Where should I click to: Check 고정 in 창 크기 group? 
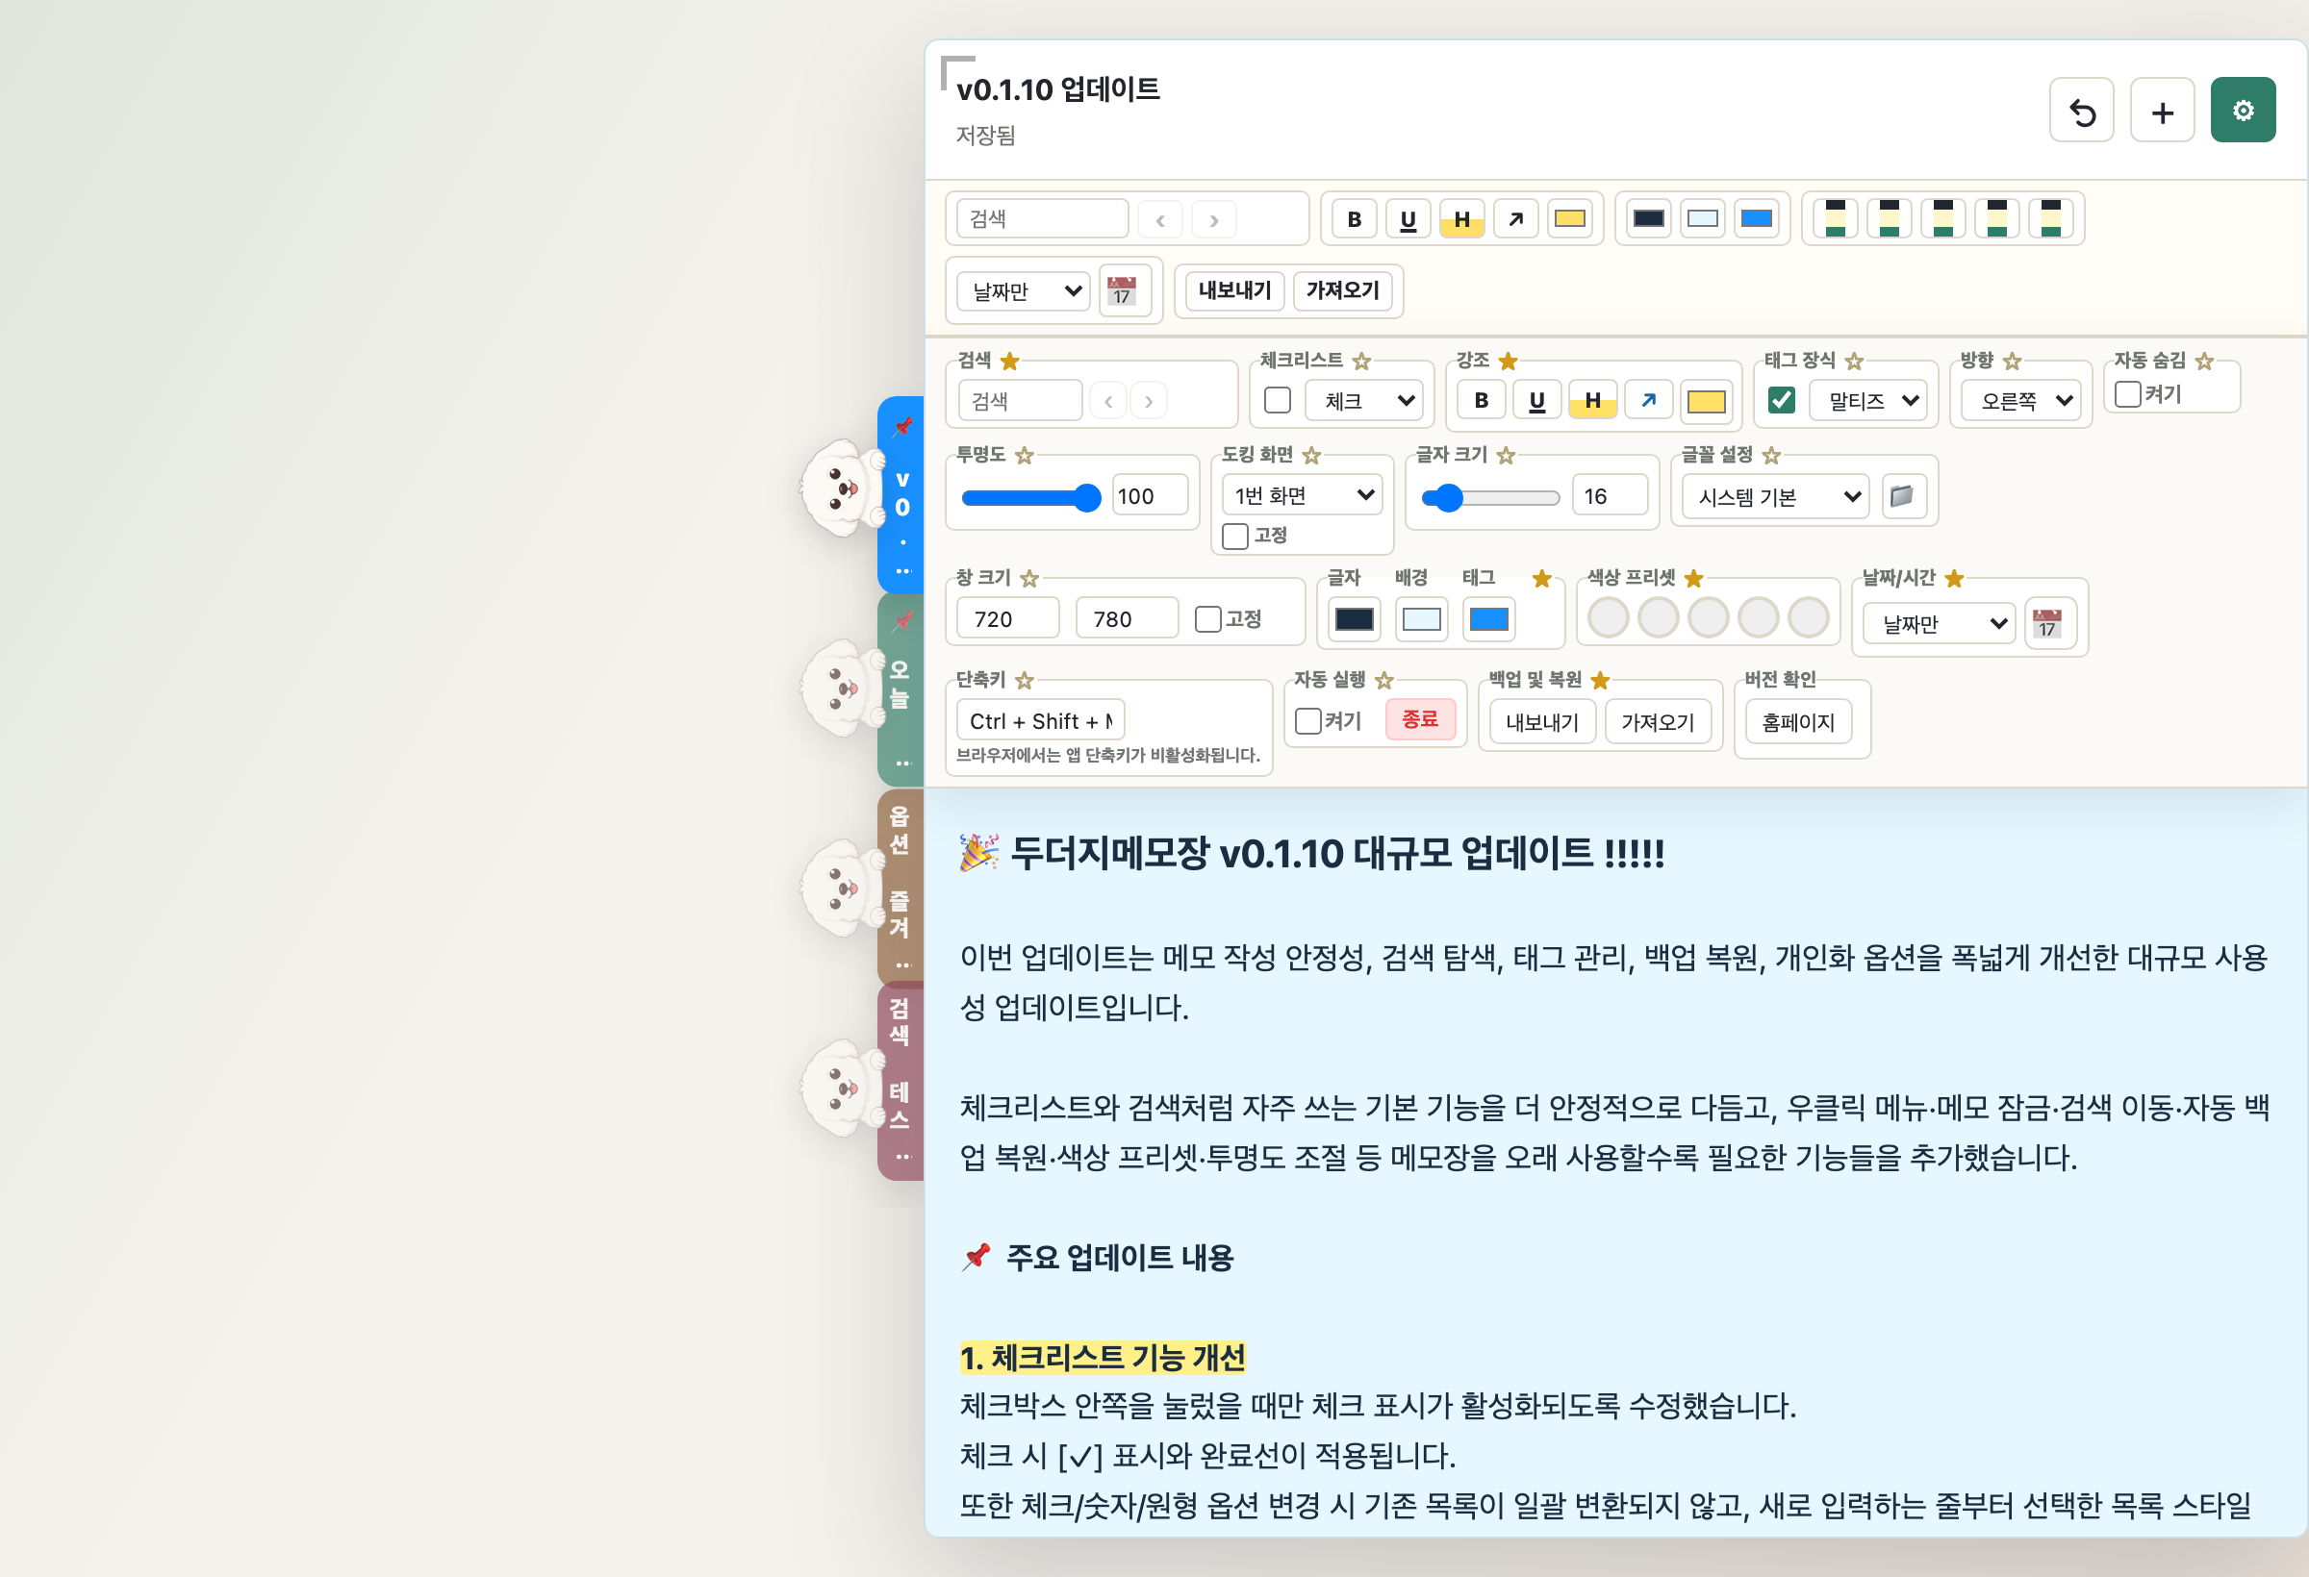1208,618
